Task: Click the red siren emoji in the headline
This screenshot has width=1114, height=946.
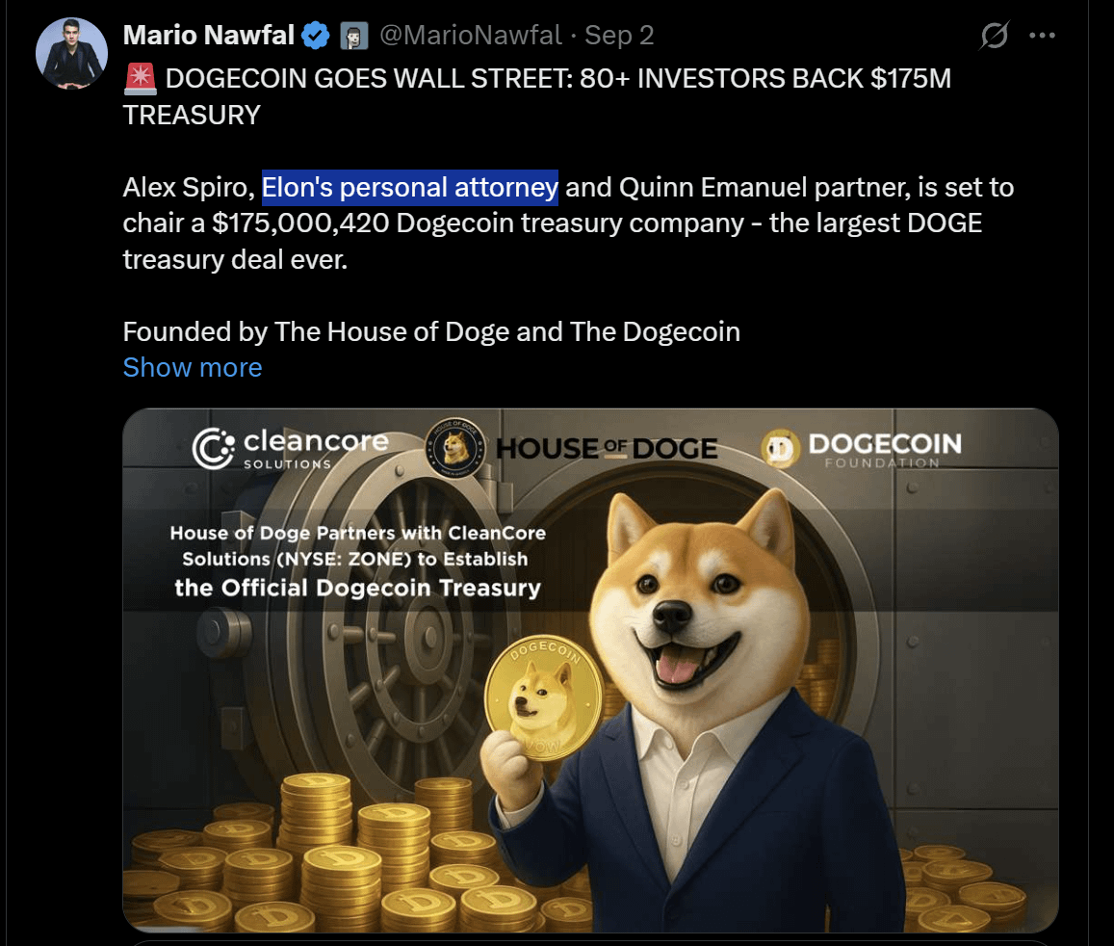Action: click(140, 78)
